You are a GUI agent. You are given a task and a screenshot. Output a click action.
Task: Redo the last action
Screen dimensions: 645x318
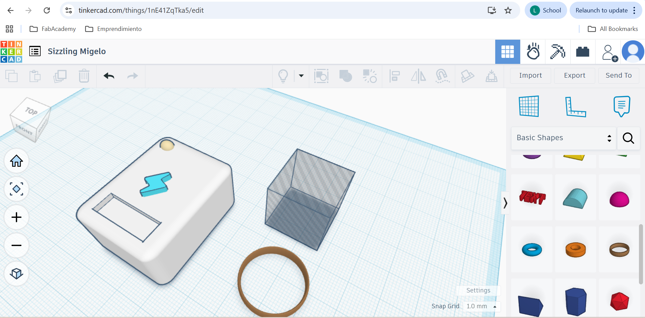133,76
